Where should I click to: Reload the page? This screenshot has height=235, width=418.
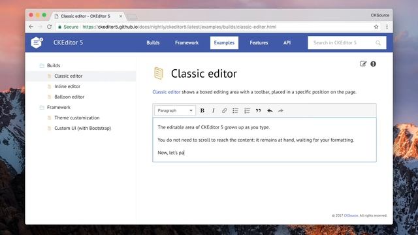point(50,27)
